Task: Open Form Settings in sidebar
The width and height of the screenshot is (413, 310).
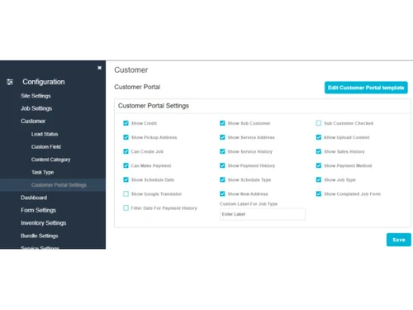Action: [38, 210]
